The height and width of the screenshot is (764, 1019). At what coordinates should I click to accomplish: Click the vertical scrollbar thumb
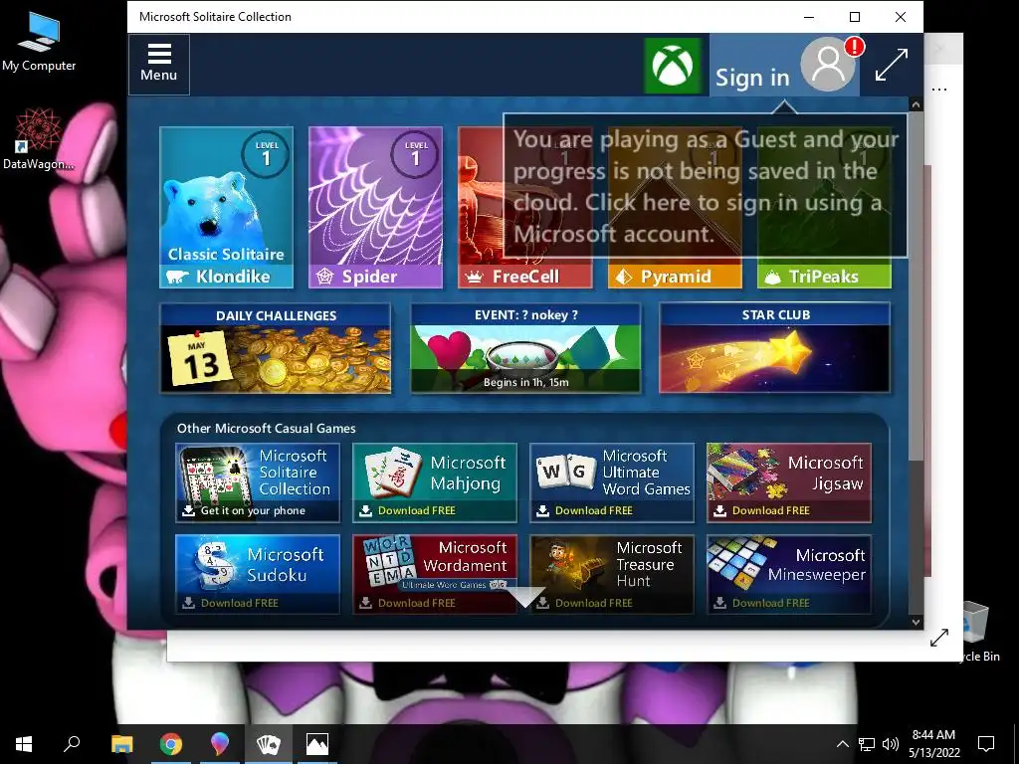click(x=916, y=286)
